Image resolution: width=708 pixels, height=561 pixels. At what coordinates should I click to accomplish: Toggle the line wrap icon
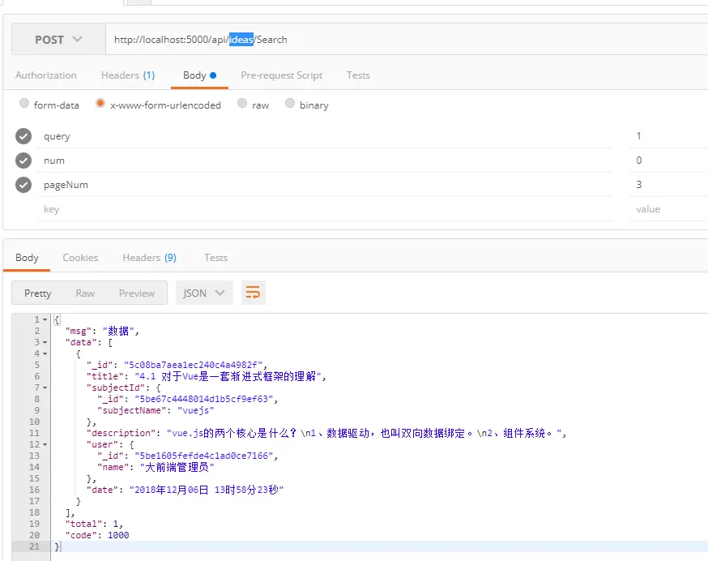[x=254, y=293]
